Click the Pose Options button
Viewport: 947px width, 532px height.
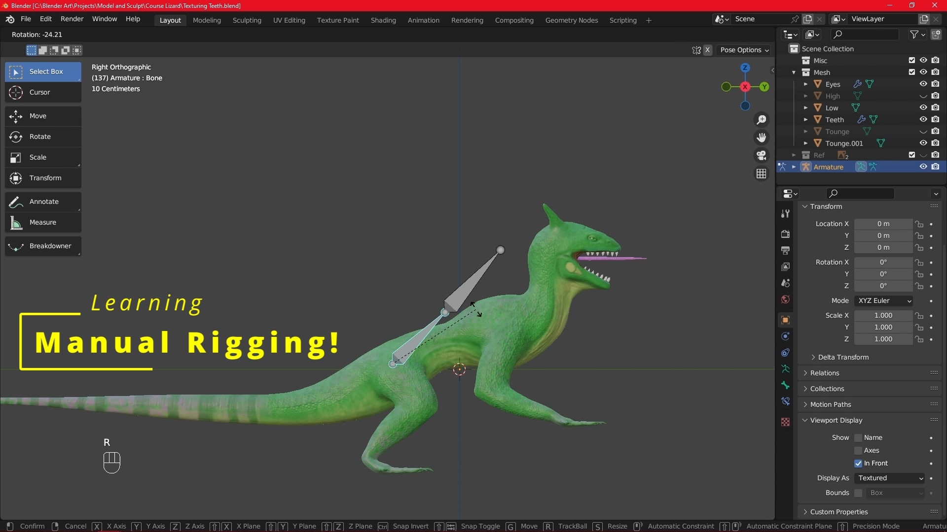744,50
